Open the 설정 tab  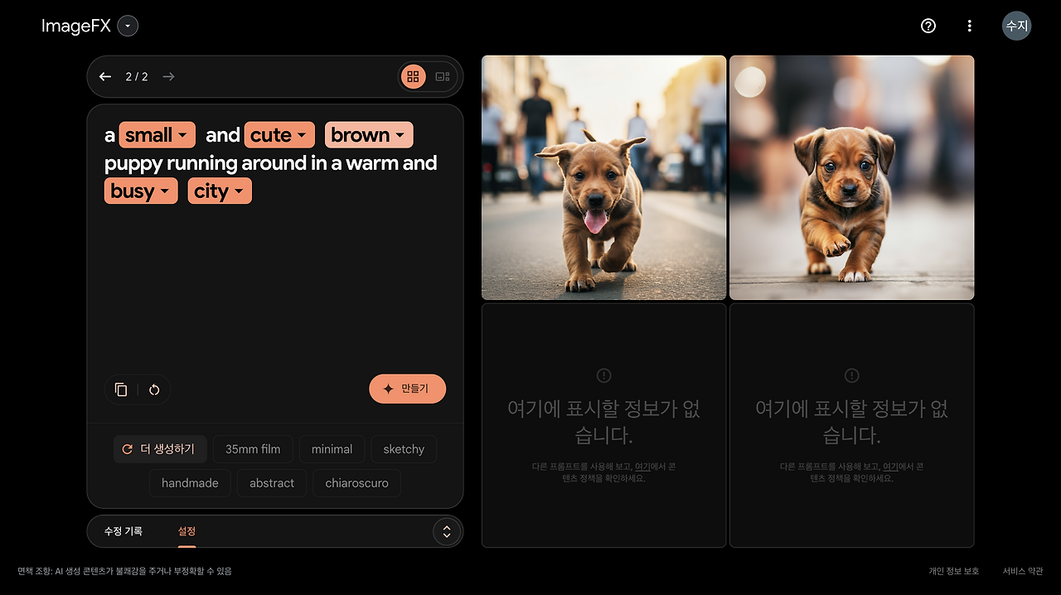[186, 531]
